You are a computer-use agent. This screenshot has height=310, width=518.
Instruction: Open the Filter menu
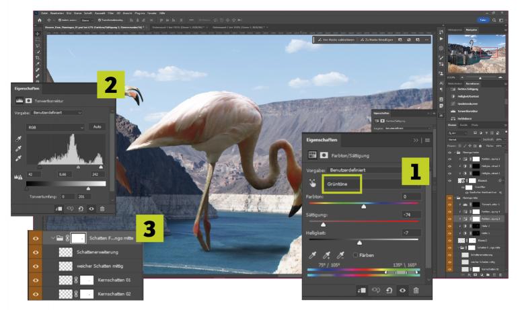[111, 13]
